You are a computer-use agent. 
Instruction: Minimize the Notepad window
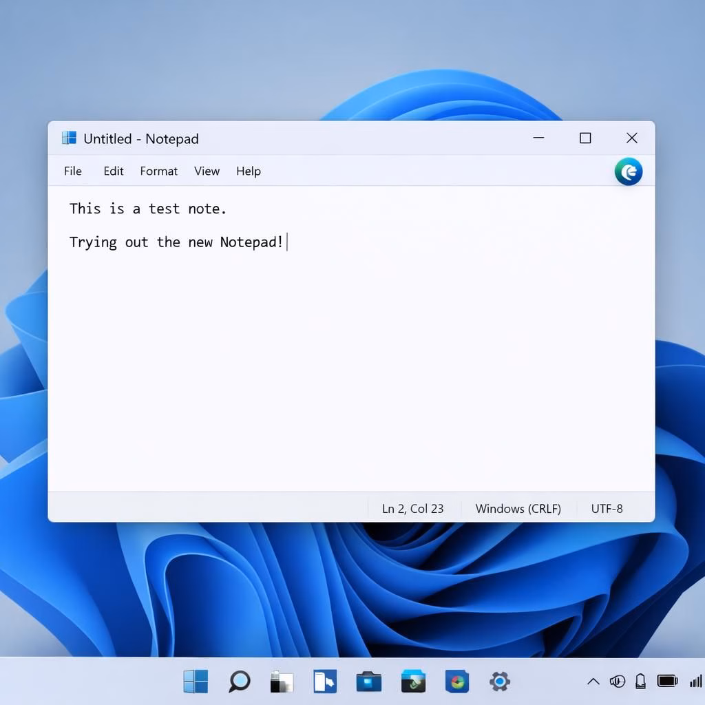click(x=538, y=138)
